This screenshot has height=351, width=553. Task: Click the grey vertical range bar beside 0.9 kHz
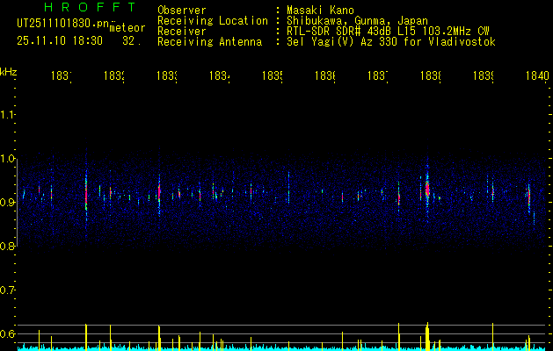pos(17,204)
